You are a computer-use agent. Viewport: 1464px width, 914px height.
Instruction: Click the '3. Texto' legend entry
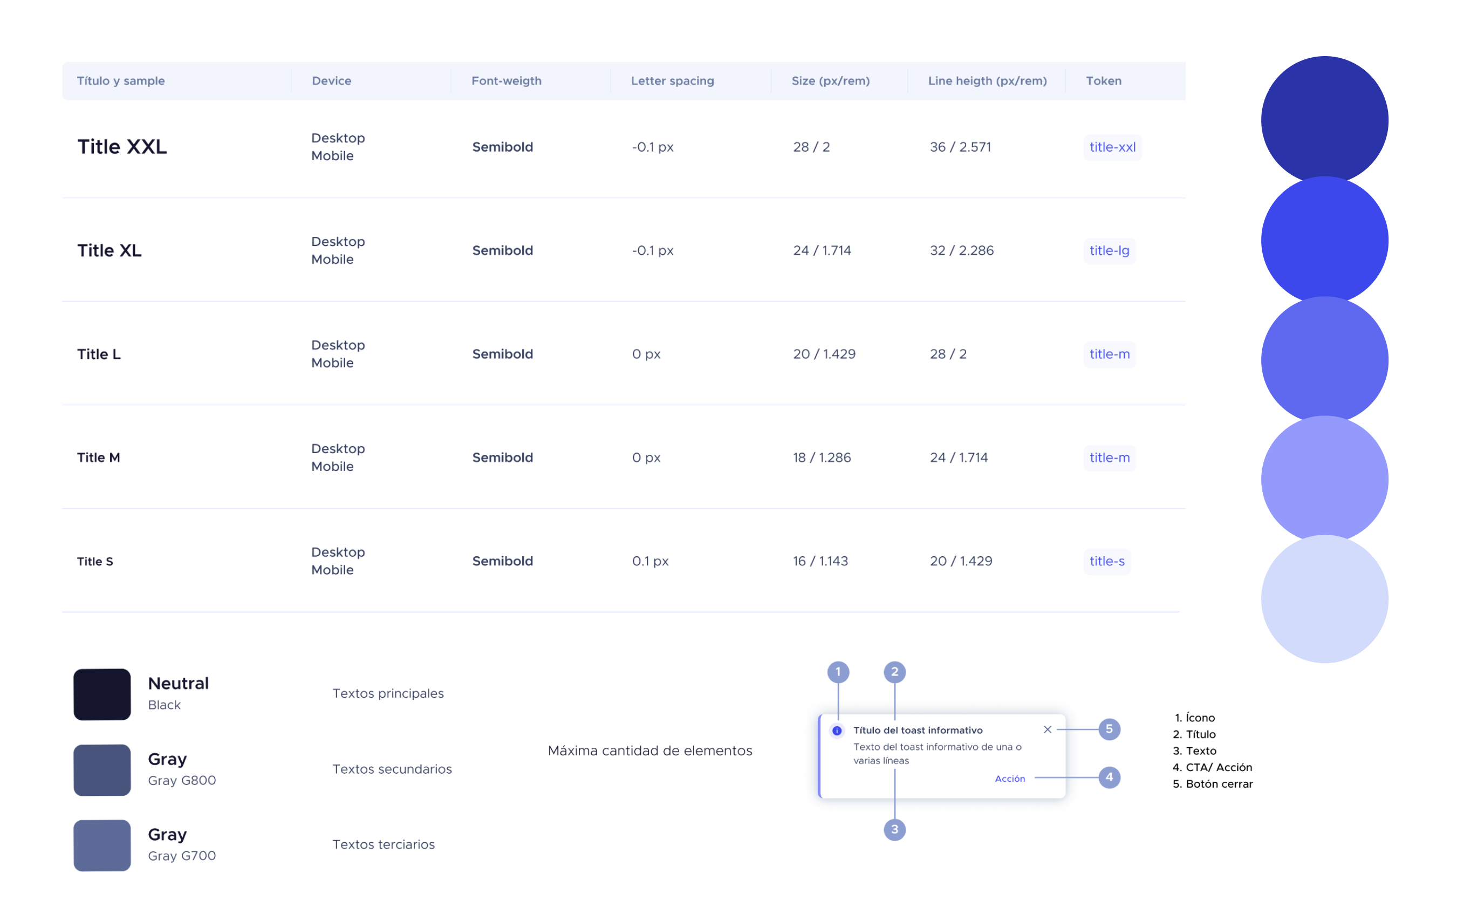[1194, 751]
